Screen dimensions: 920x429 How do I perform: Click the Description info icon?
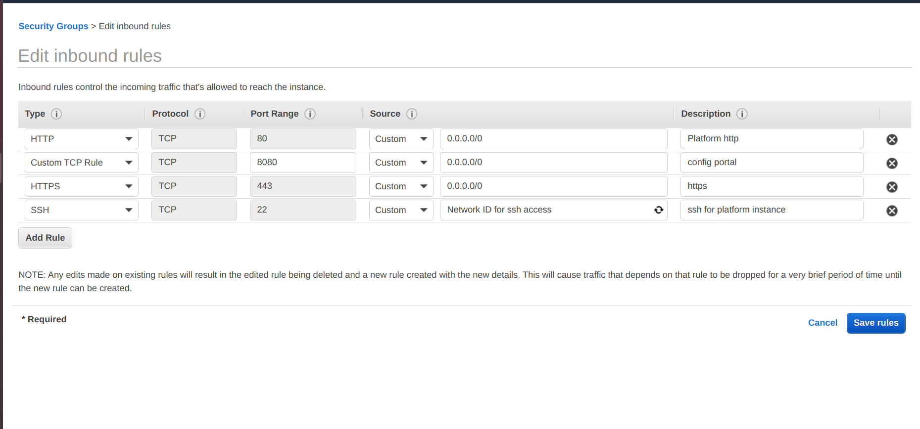click(742, 114)
